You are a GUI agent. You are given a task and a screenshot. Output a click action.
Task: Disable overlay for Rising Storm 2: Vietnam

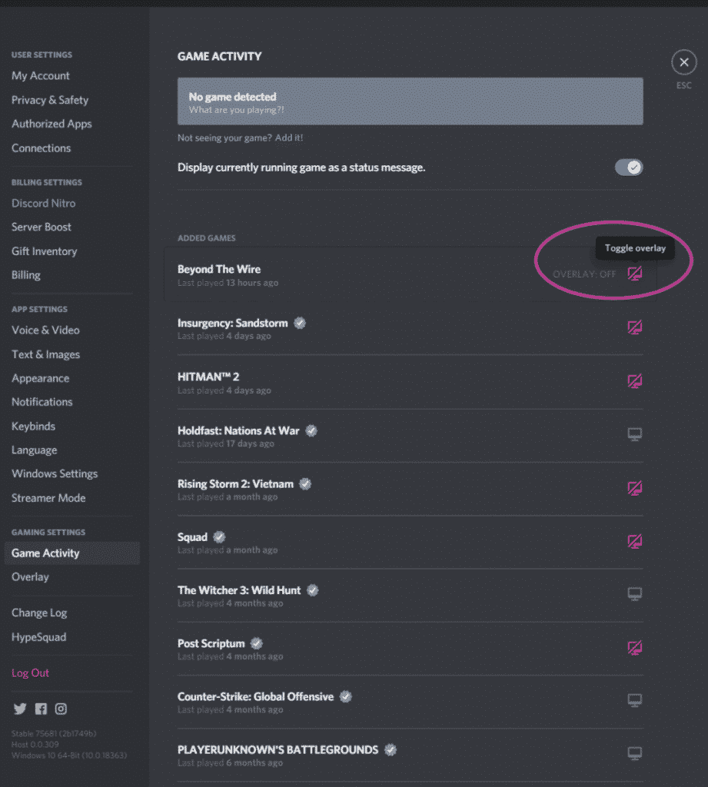(x=634, y=488)
